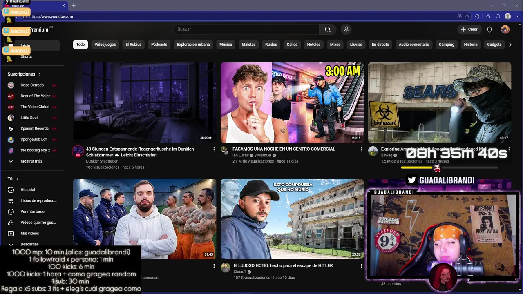This screenshot has width=523, height=294.
Task: Select the El Rubius filter chip
Action: click(133, 45)
